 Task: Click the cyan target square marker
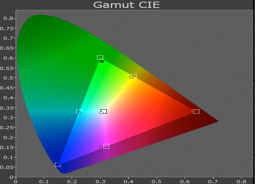79,111
